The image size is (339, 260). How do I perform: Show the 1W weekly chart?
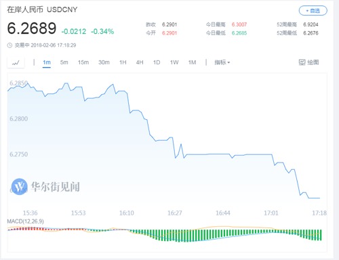point(174,62)
